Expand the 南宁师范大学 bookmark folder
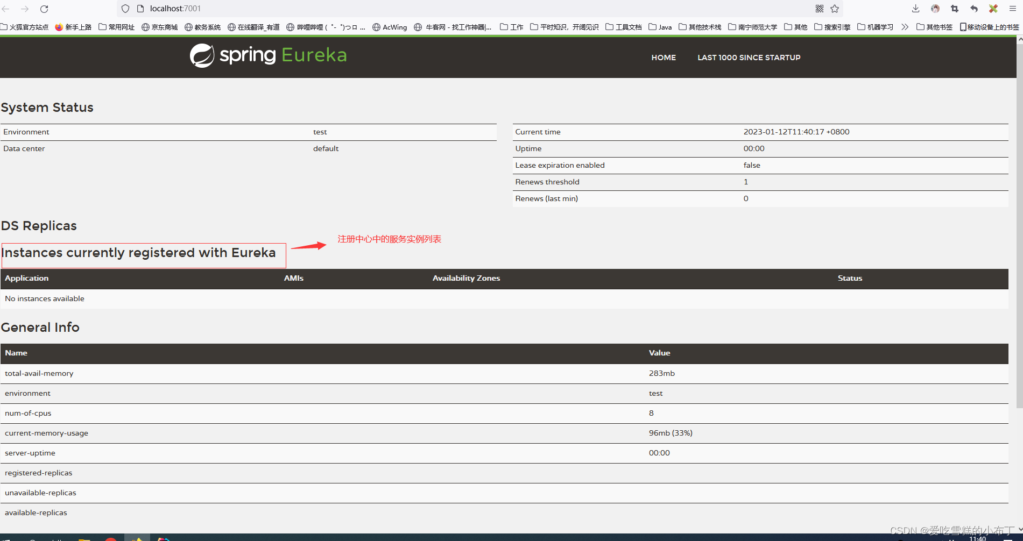This screenshot has width=1023, height=541. click(x=753, y=27)
